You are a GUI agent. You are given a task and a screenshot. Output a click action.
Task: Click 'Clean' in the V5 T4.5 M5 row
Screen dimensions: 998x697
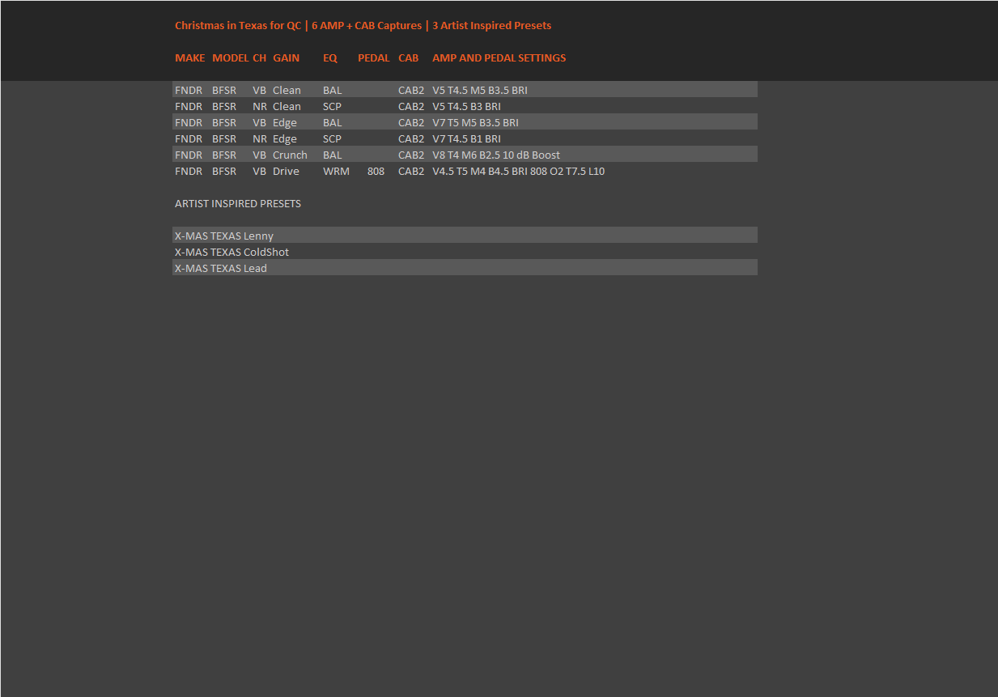click(x=287, y=91)
